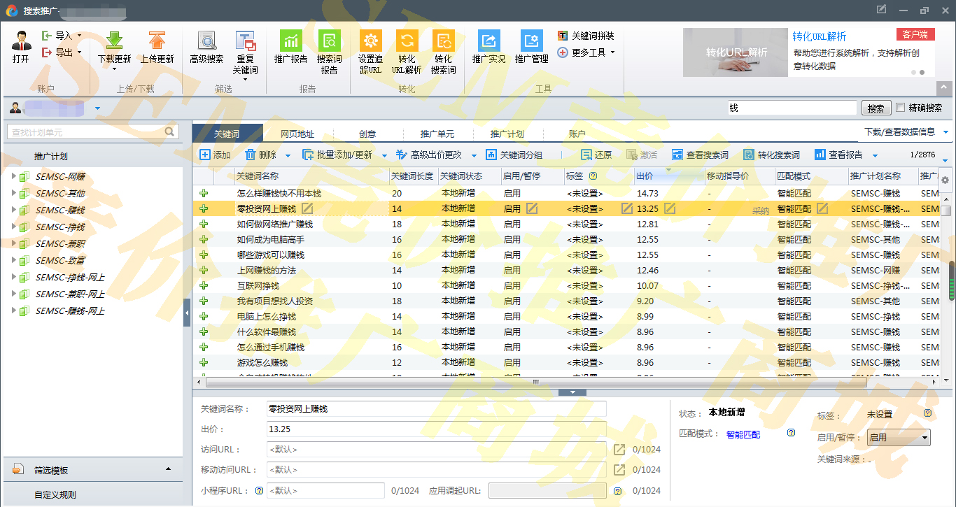
Task: Switch to 创意 tab
Action: click(x=367, y=134)
